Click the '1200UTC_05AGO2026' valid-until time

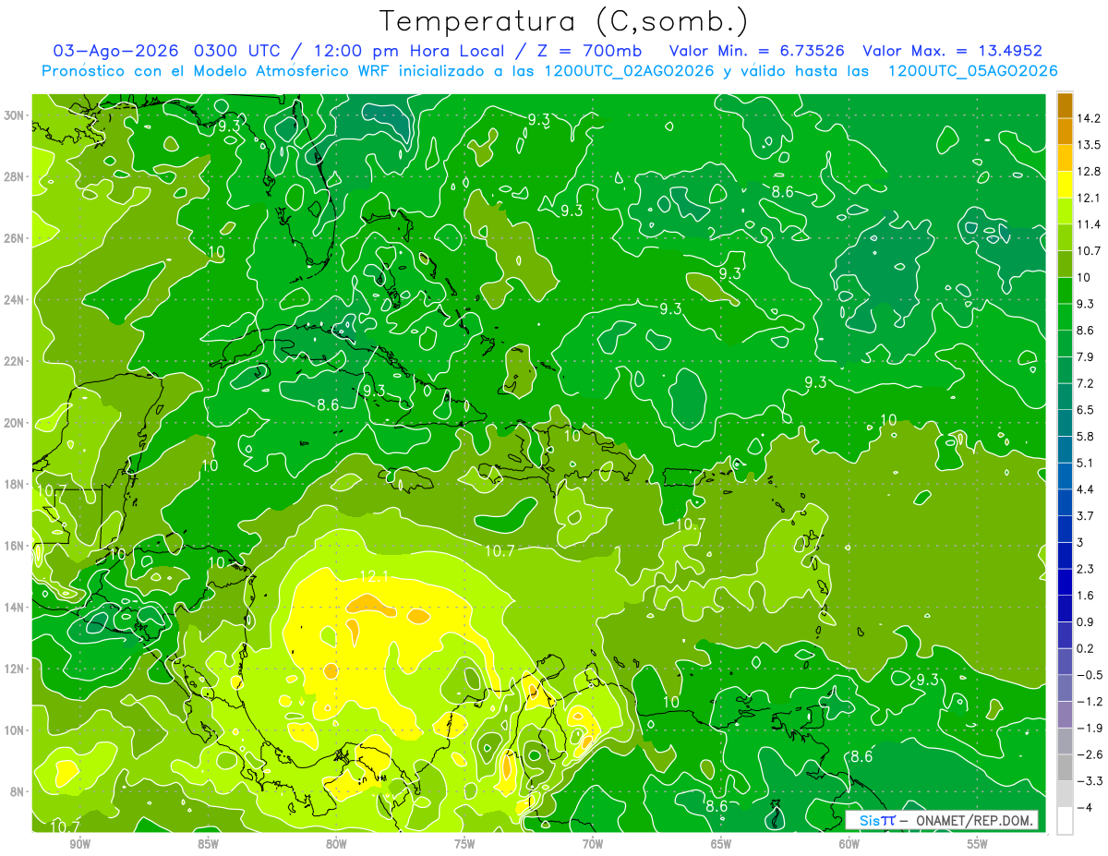coord(972,71)
